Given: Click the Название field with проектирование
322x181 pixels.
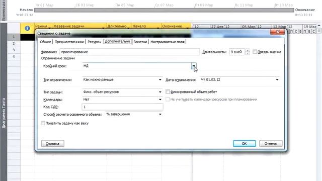Looking at the screenshot, I should click(x=130, y=52).
